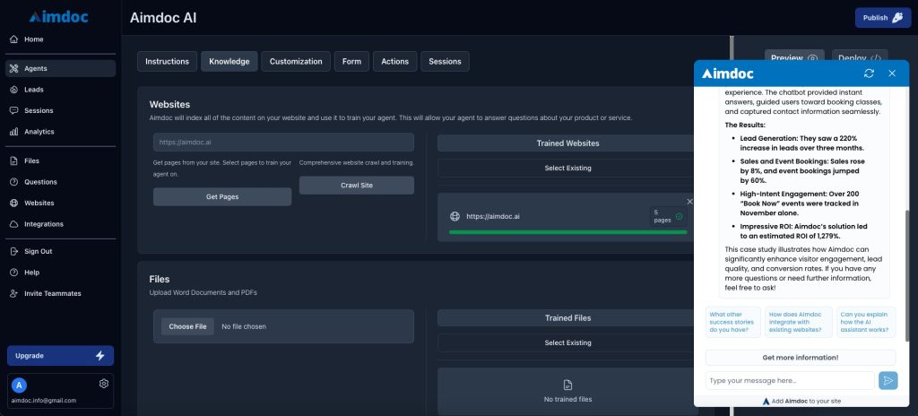Screen dimensions: 918x416
Task: Click the Agents icon in sidebar
Action: point(14,68)
